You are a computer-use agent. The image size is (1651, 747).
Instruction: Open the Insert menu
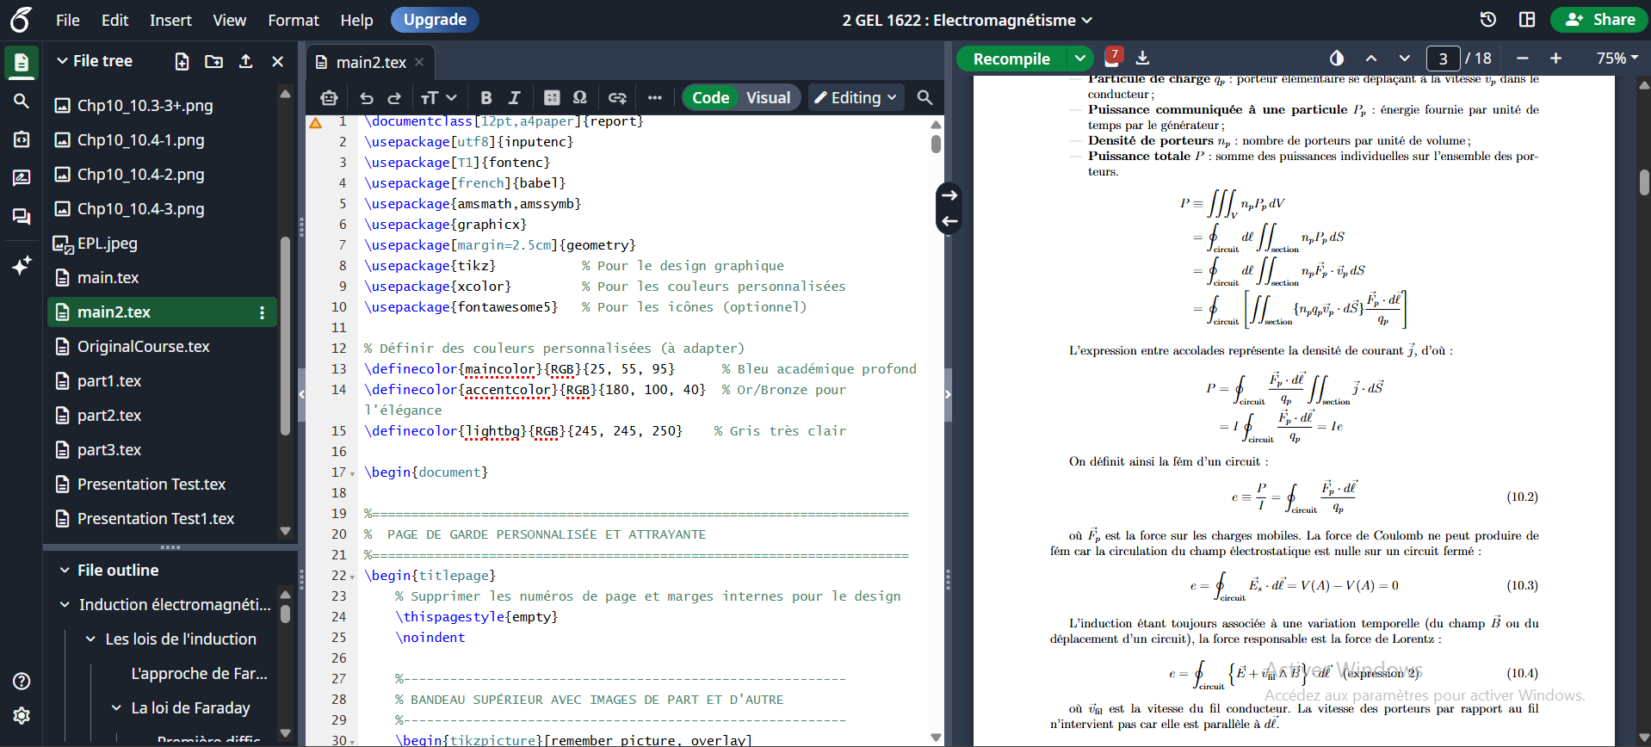click(170, 20)
